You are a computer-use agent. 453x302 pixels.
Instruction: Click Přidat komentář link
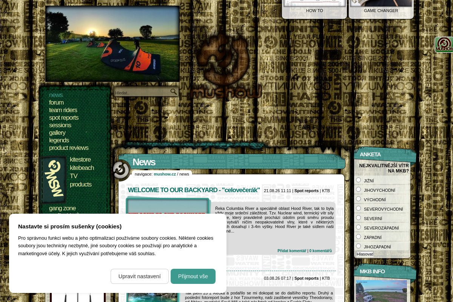pyautogui.click(x=292, y=251)
